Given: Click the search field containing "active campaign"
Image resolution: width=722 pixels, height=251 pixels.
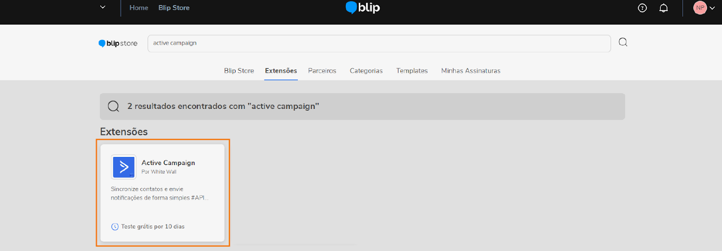Looking at the screenshot, I should tap(379, 43).
